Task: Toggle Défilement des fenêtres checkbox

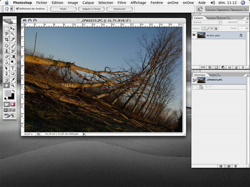Action: (17, 9)
